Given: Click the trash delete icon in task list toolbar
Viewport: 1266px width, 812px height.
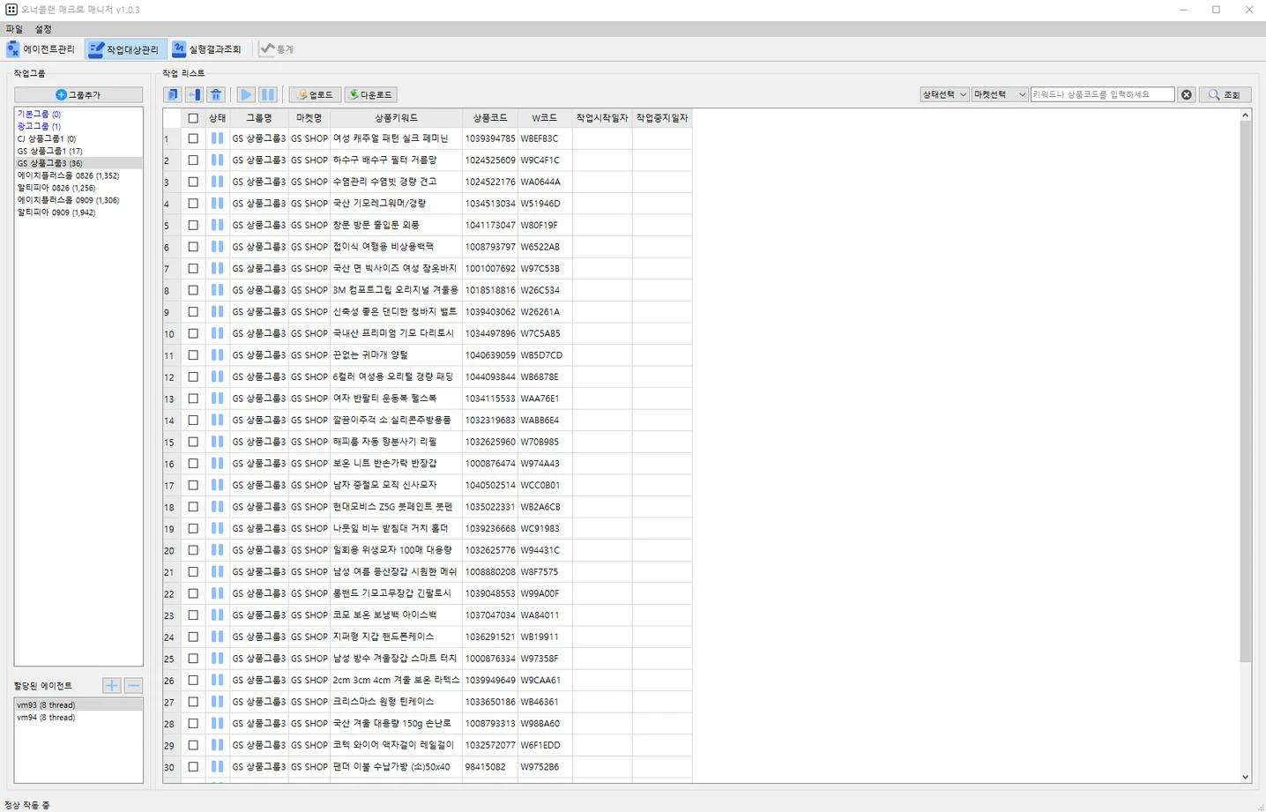Looking at the screenshot, I should tap(216, 94).
